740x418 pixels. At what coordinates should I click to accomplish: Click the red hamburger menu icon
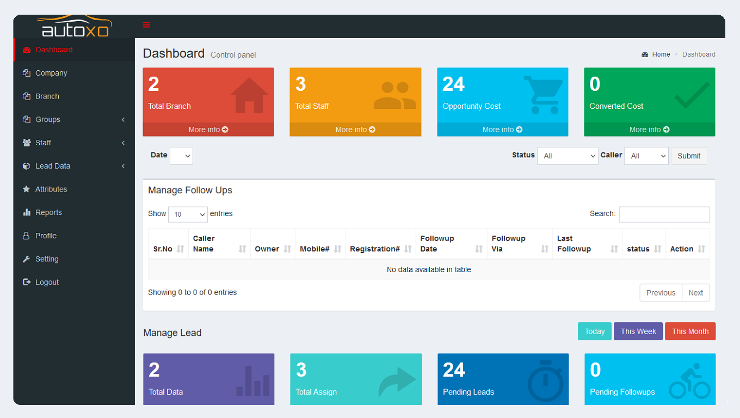tap(146, 25)
